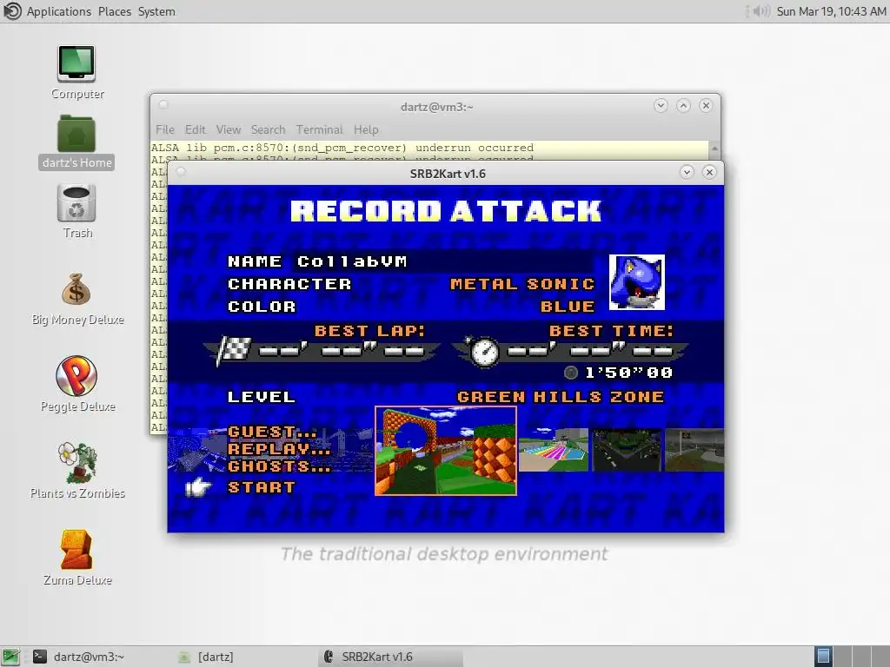Screen dimensions: 890x667
Task: Click the RECORD ATTACK title text
Action: (x=446, y=211)
